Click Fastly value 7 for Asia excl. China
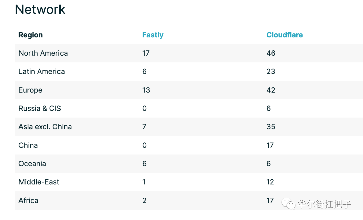This screenshot has height=220, width=363. [144, 127]
